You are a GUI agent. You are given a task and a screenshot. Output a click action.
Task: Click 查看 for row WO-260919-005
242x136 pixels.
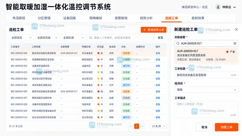click(158, 85)
